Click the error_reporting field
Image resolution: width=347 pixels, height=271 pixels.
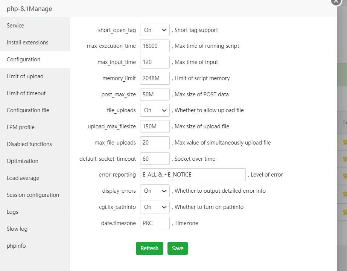(x=193, y=175)
